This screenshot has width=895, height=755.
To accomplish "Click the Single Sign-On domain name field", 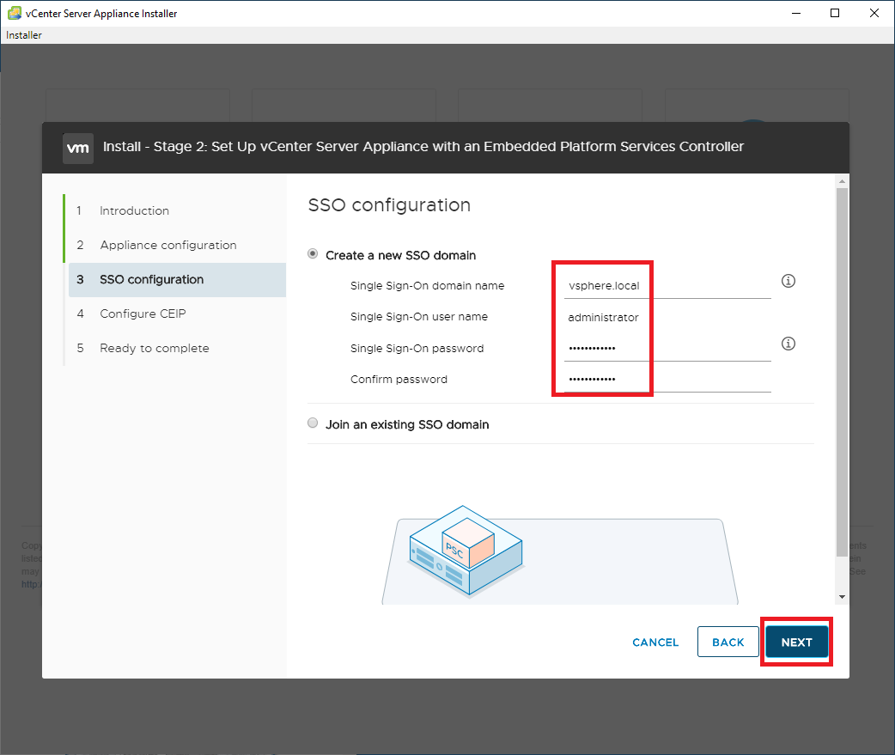I will [x=667, y=286].
